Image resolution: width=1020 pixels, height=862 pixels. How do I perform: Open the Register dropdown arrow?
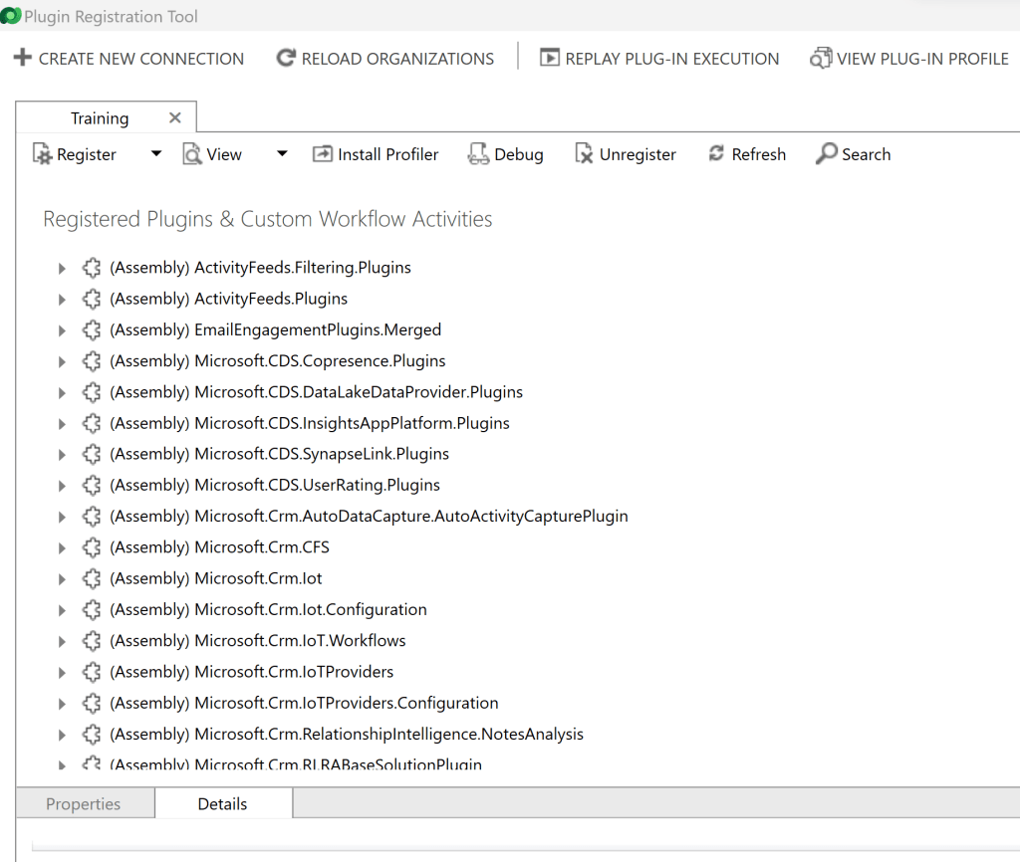155,154
